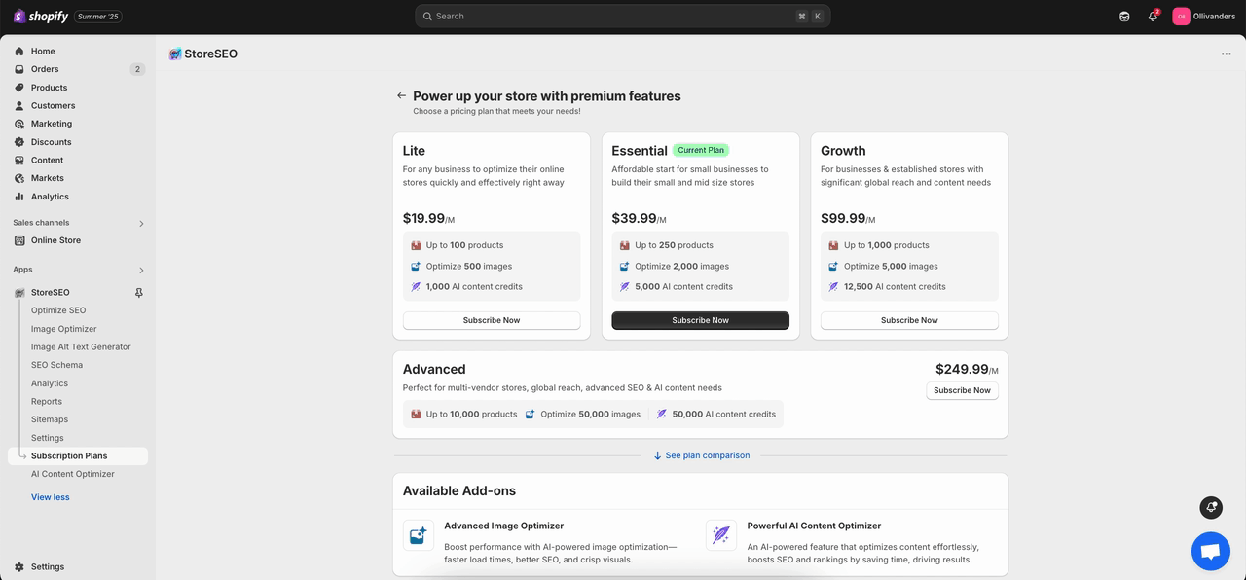Click the Orders count badge 2

(137, 69)
